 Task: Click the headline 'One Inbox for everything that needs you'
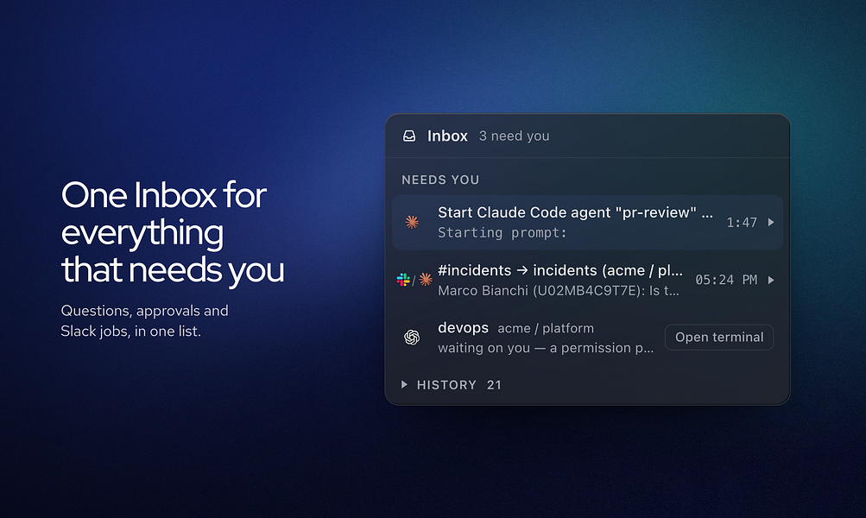(173, 232)
